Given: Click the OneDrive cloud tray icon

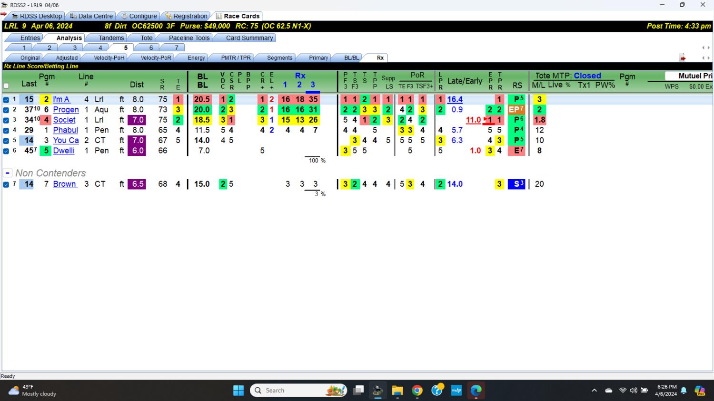Looking at the screenshot, I should coord(609,391).
